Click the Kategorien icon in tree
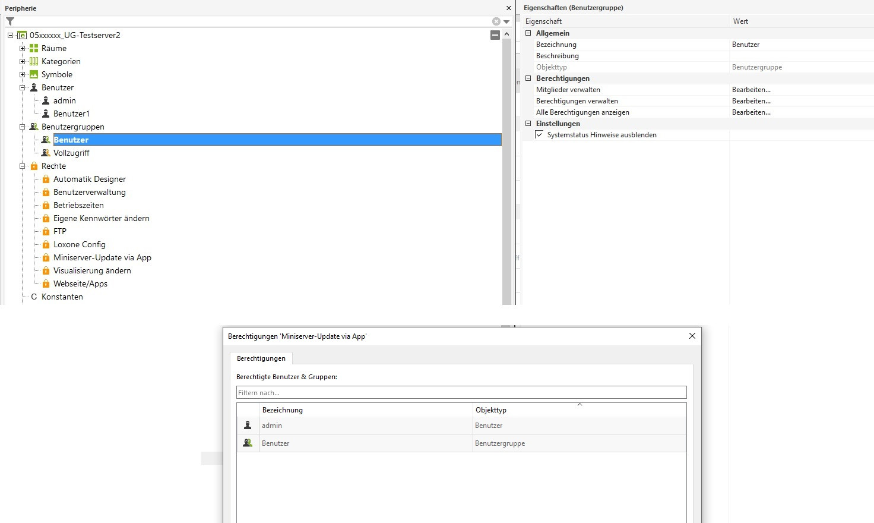The height and width of the screenshot is (523, 874). (34, 61)
